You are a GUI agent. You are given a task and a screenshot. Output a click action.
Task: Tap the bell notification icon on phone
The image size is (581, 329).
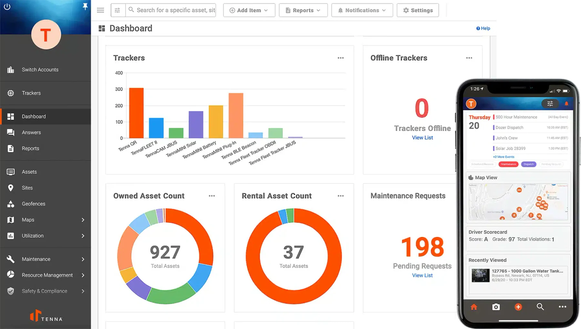pos(566,103)
